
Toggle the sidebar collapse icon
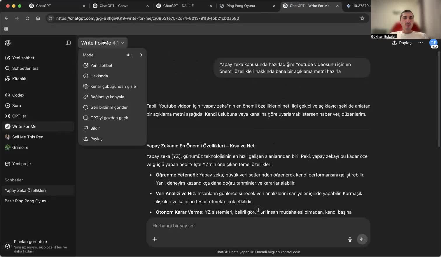[x=68, y=43]
